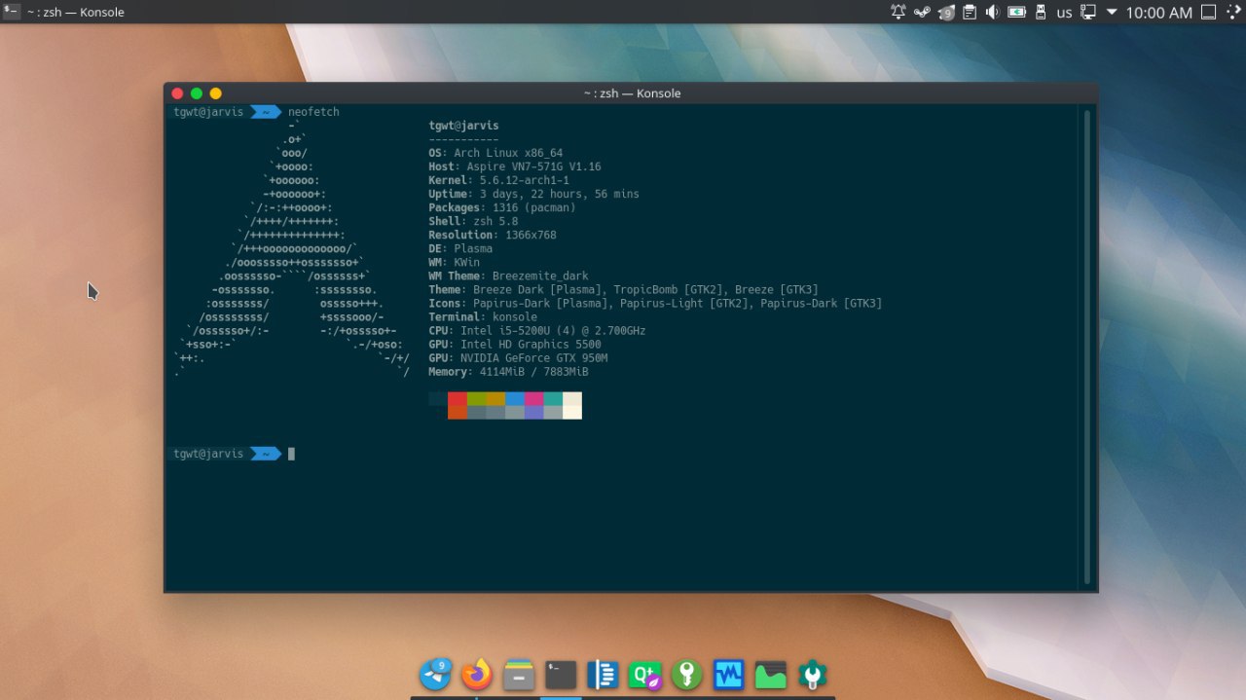Open the blue text editor dock icon
Image resolution: width=1246 pixels, height=700 pixels.
click(604, 675)
